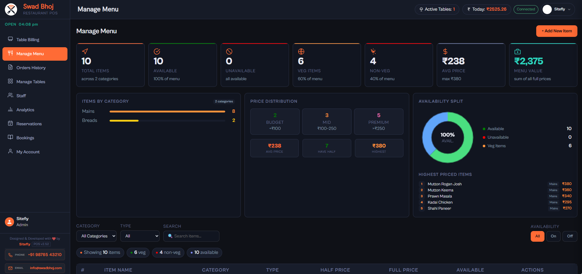Switch availability filter to On
Screen dimensions: 582x274
553,236
